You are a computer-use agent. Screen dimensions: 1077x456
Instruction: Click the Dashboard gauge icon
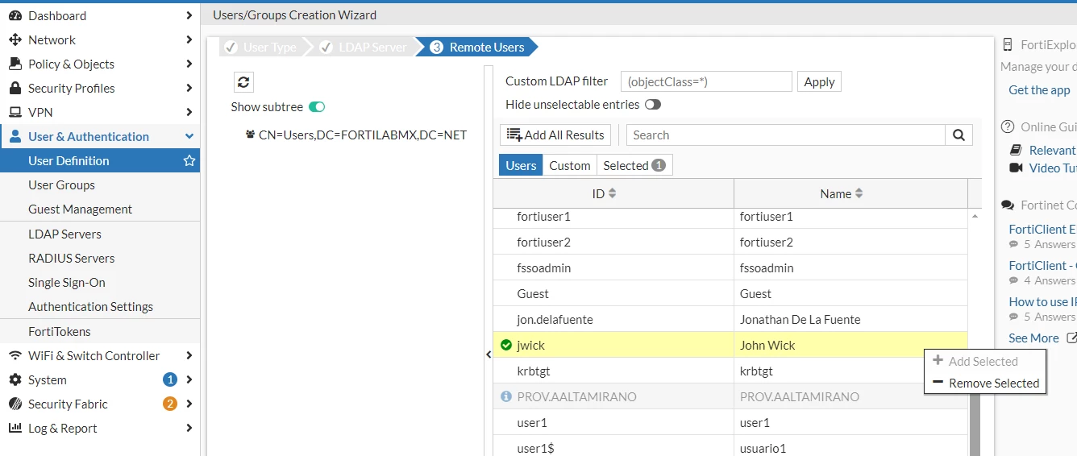pyautogui.click(x=15, y=15)
